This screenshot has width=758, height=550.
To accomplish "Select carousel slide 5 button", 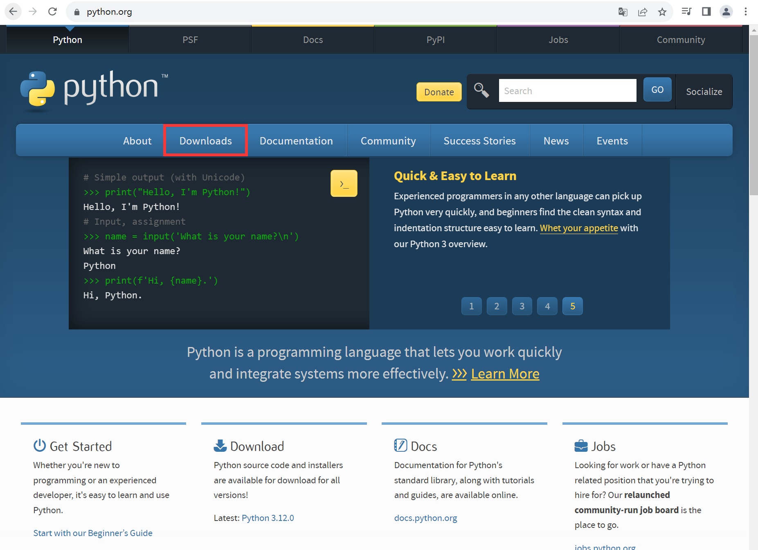I will (573, 306).
